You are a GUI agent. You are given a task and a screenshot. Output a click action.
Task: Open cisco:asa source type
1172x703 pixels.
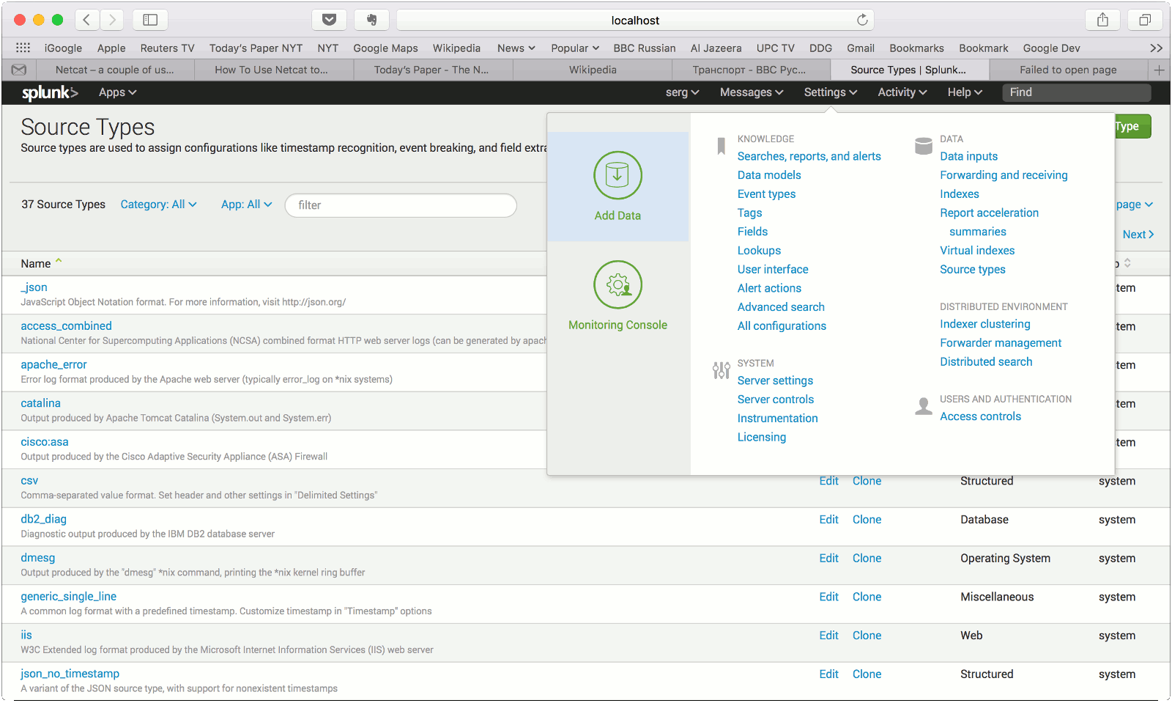click(44, 442)
